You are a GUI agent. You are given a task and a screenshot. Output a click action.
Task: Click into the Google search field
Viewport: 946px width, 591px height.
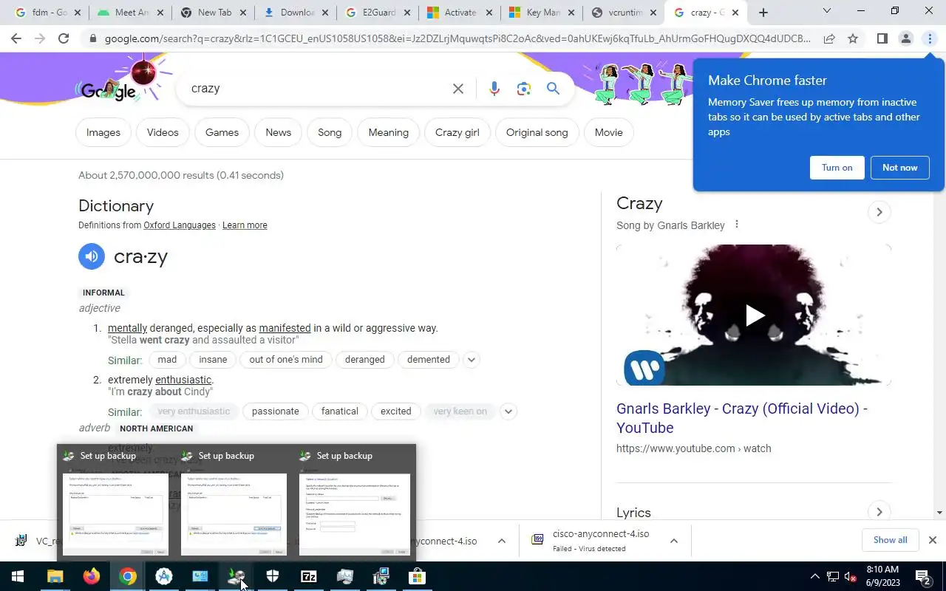pyautogui.click(x=318, y=89)
